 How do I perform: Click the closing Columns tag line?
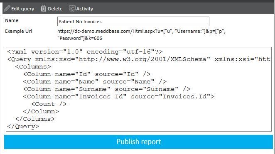pyautogui.click(x=35, y=119)
